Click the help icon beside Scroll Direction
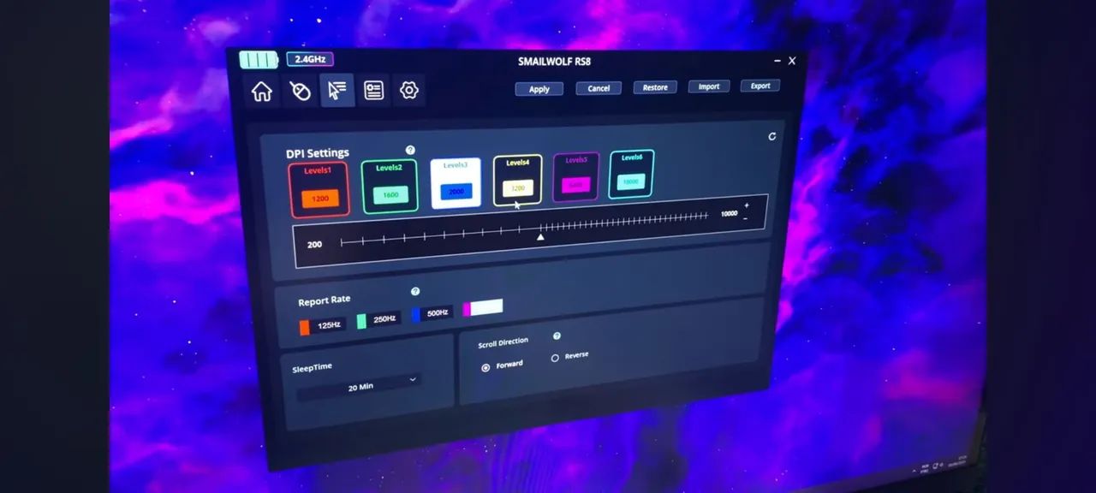Viewport: 1096px width, 493px height. 557,336
